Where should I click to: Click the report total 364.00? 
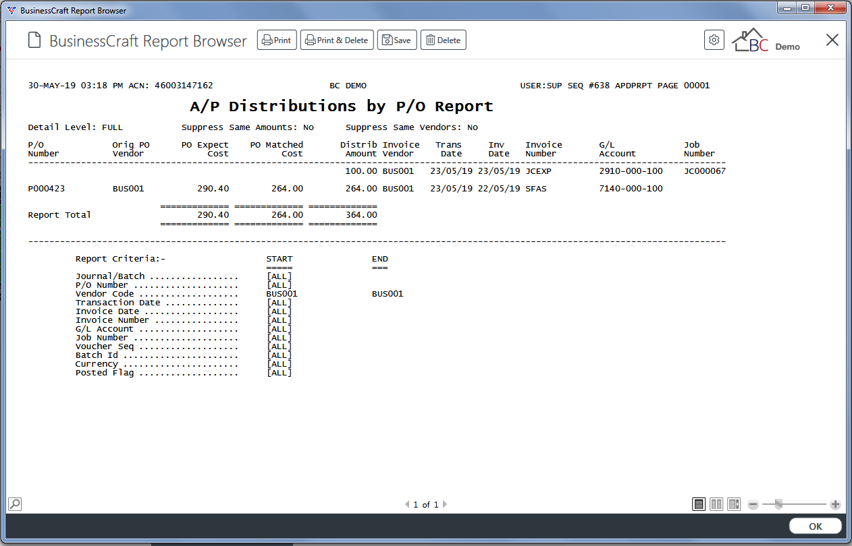(361, 215)
